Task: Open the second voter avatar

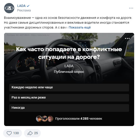Action: point(45,119)
